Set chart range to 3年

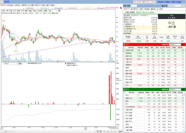(x=115, y=131)
